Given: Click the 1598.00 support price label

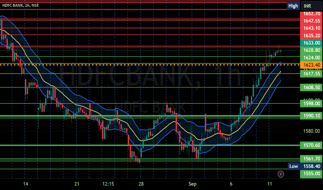Looking at the screenshot, I should pos(312,104).
